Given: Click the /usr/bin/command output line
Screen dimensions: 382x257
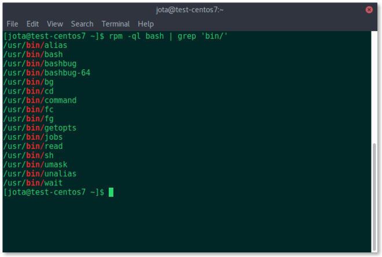Looking at the screenshot, I should point(39,100).
